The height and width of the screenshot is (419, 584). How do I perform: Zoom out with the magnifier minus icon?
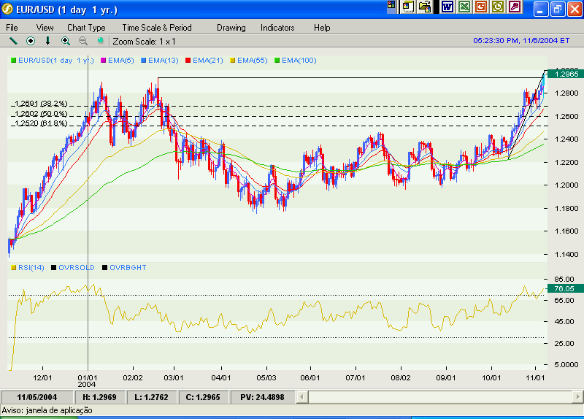tap(82, 41)
